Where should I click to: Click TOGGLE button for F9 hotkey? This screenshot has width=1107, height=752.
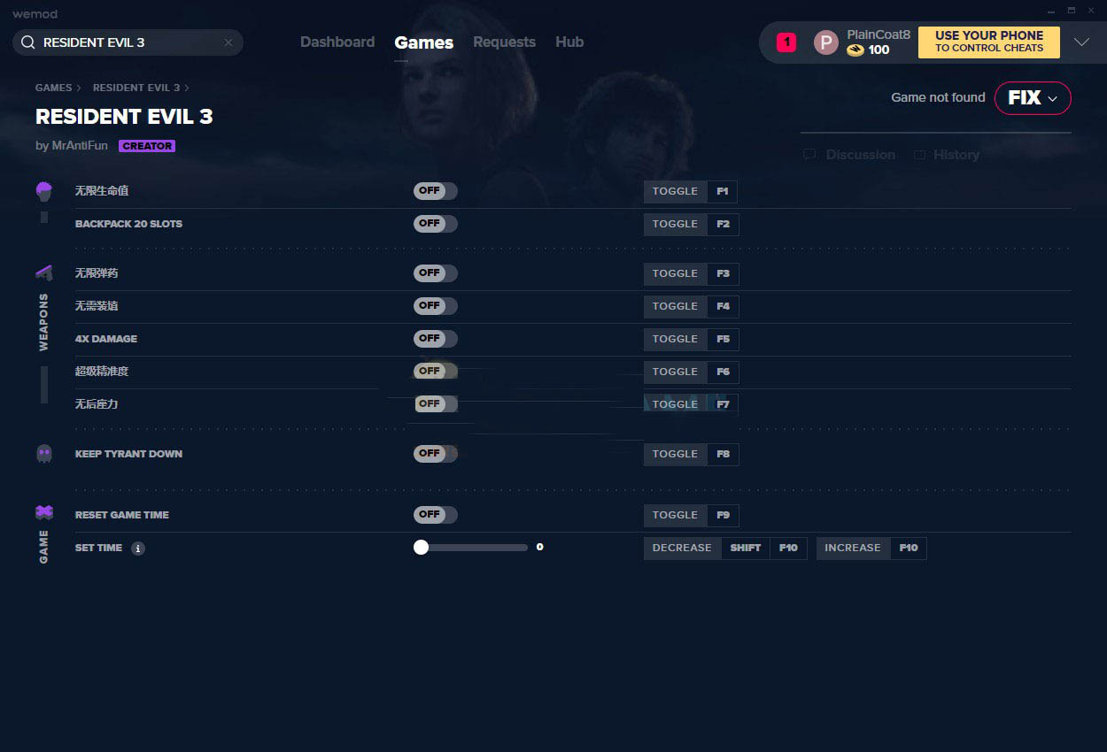[676, 515]
